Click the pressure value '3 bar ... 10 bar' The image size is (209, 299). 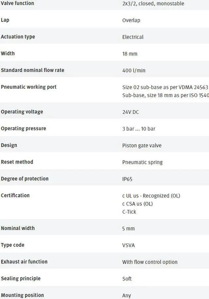tap(139, 129)
